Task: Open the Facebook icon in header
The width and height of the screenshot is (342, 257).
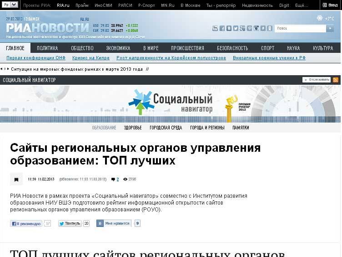Action: coord(222,28)
